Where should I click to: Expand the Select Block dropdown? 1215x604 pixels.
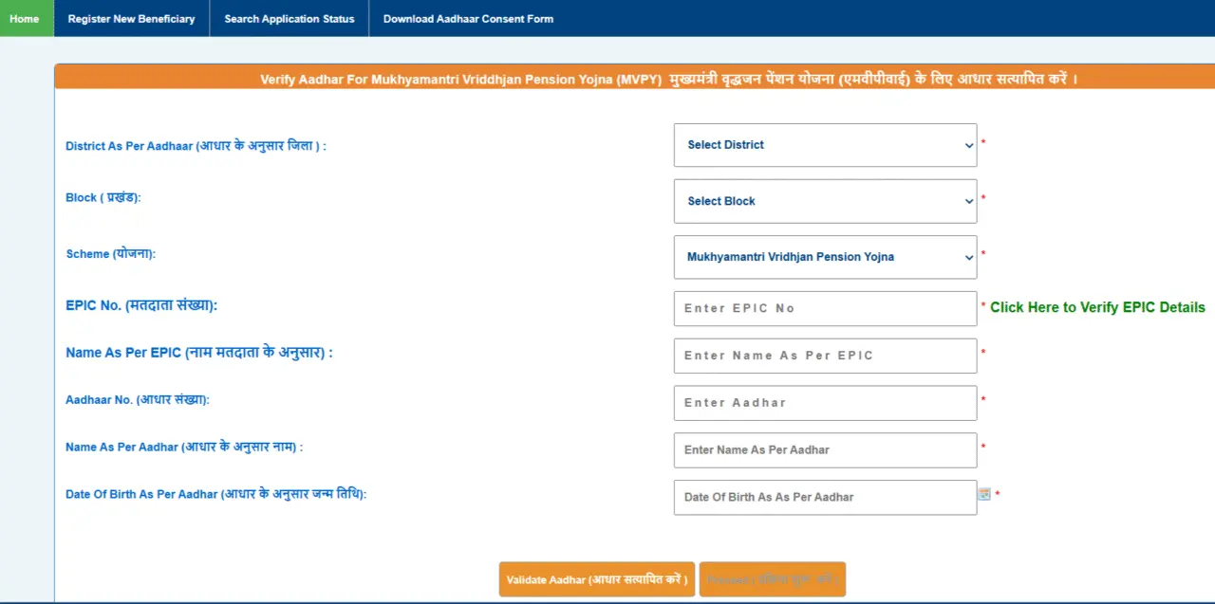tap(825, 201)
